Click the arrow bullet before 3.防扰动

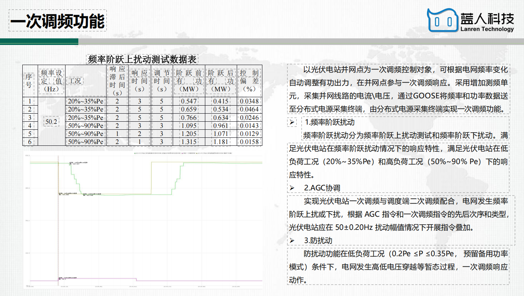point(292,240)
